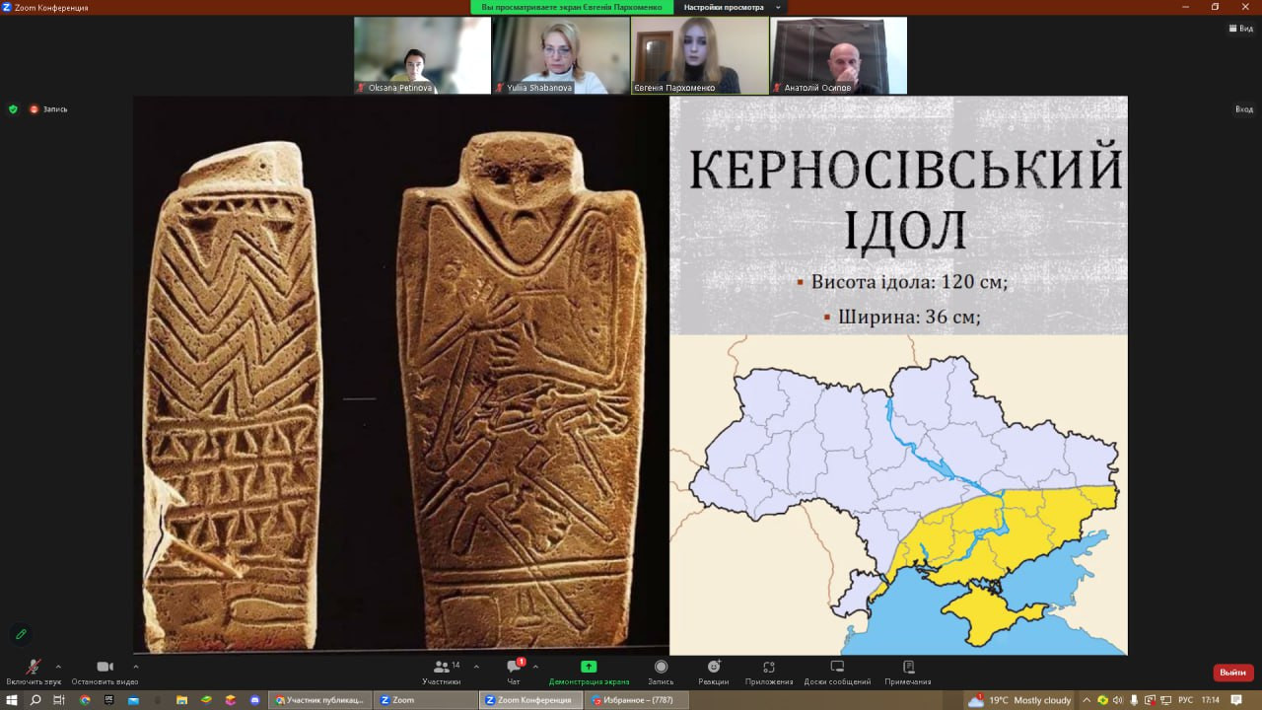The width and height of the screenshot is (1262, 710).
Task: Open the green encryption shield info
Action: [x=13, y=108]
